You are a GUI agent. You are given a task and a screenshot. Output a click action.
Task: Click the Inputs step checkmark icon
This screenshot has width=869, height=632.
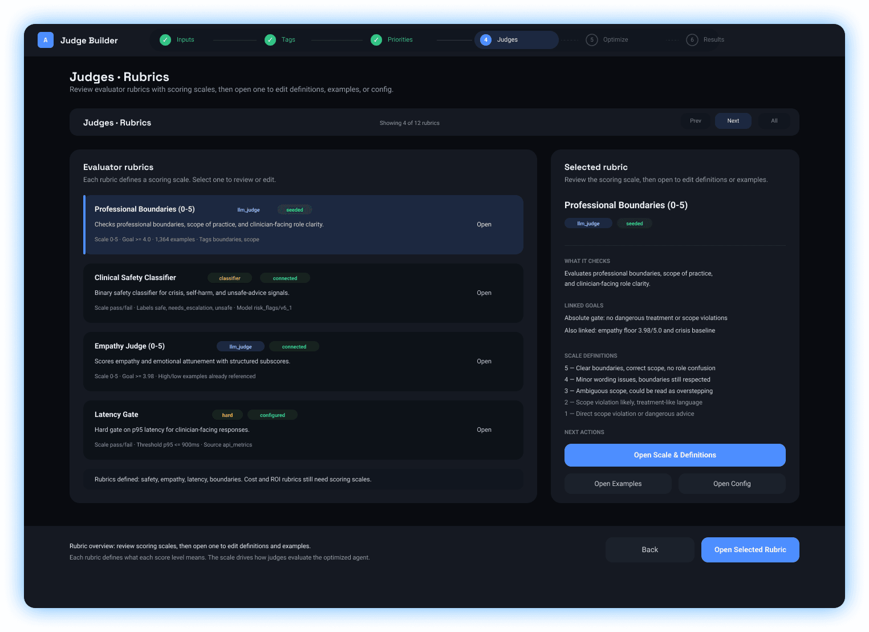[165, 40]
